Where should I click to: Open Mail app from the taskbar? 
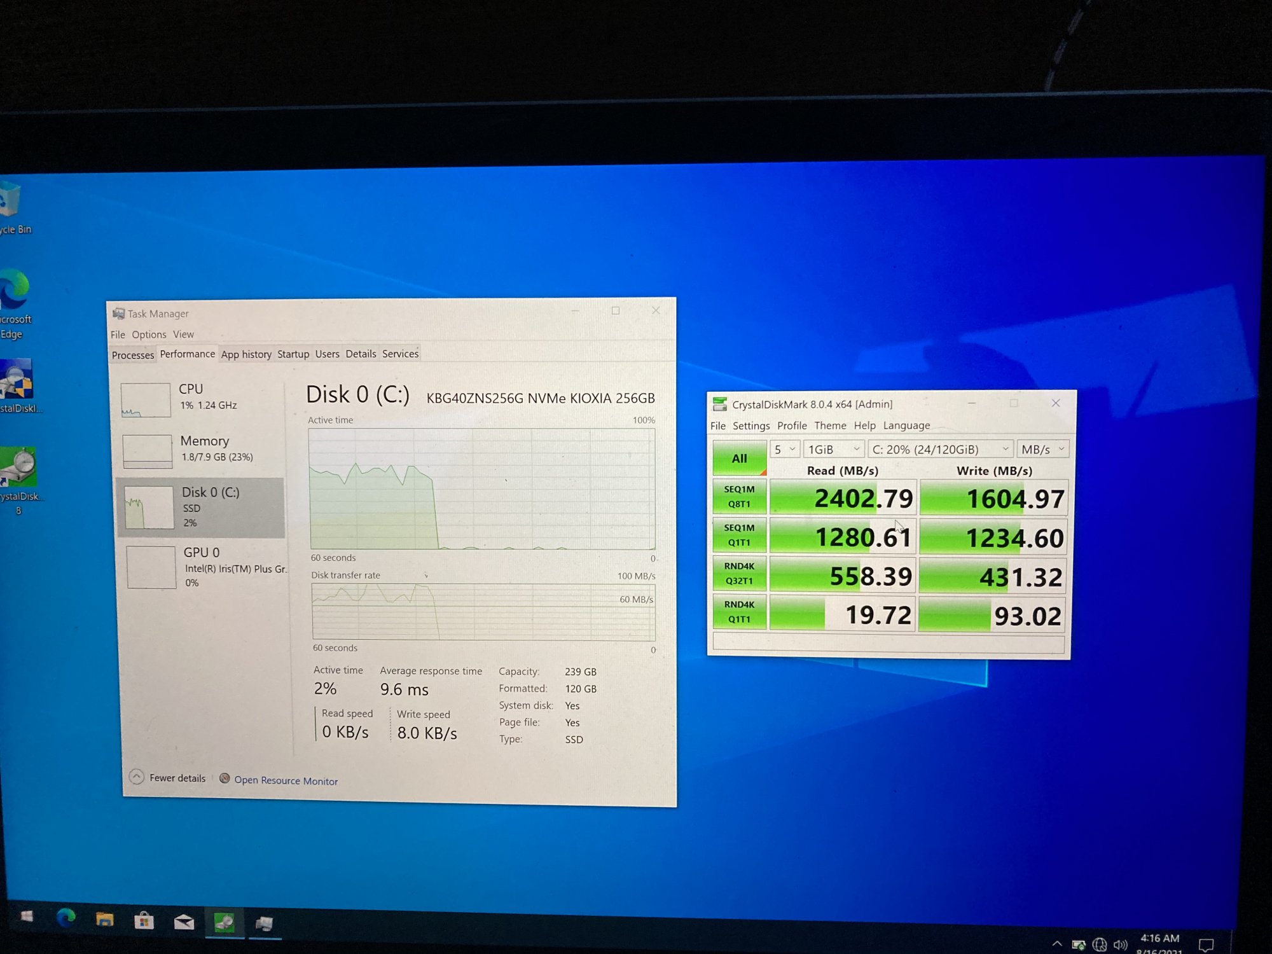tap(184, 922)
